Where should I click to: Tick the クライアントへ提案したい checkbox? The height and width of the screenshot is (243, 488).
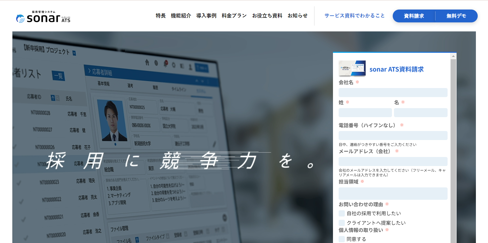[x=342, y=223]
